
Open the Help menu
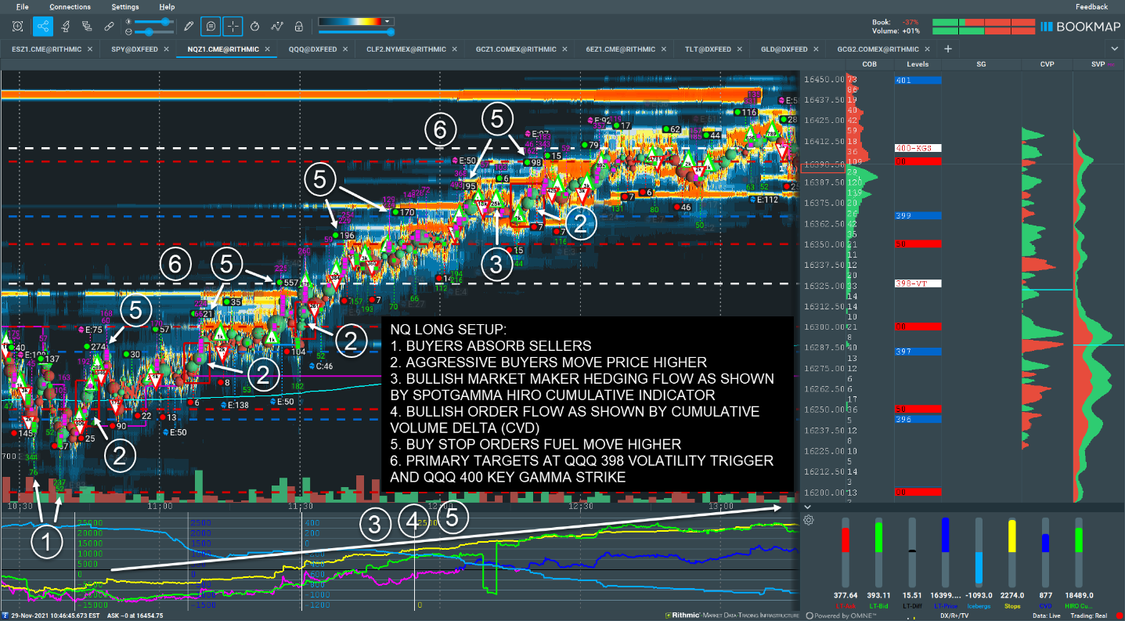point(167,6)
